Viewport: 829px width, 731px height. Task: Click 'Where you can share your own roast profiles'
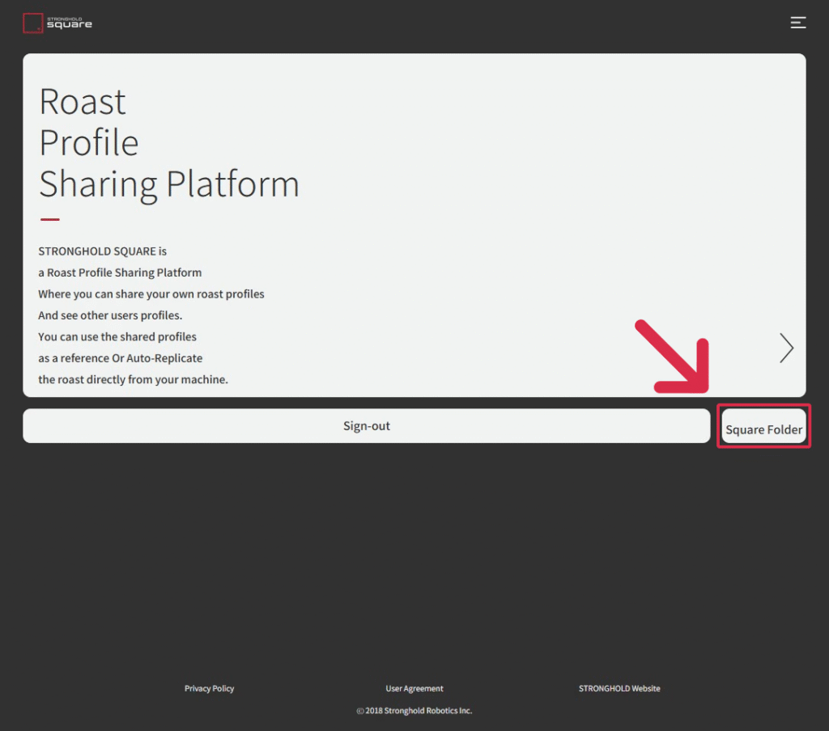pyautogui.click(x=151, y=294)
